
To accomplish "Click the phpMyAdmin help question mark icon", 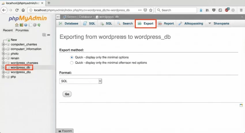I will point(26,25).
